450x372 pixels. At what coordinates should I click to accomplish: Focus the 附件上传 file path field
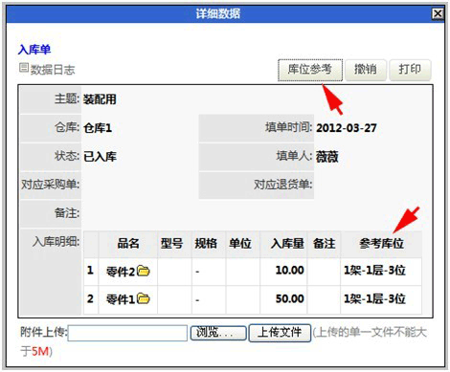[127, 333]
